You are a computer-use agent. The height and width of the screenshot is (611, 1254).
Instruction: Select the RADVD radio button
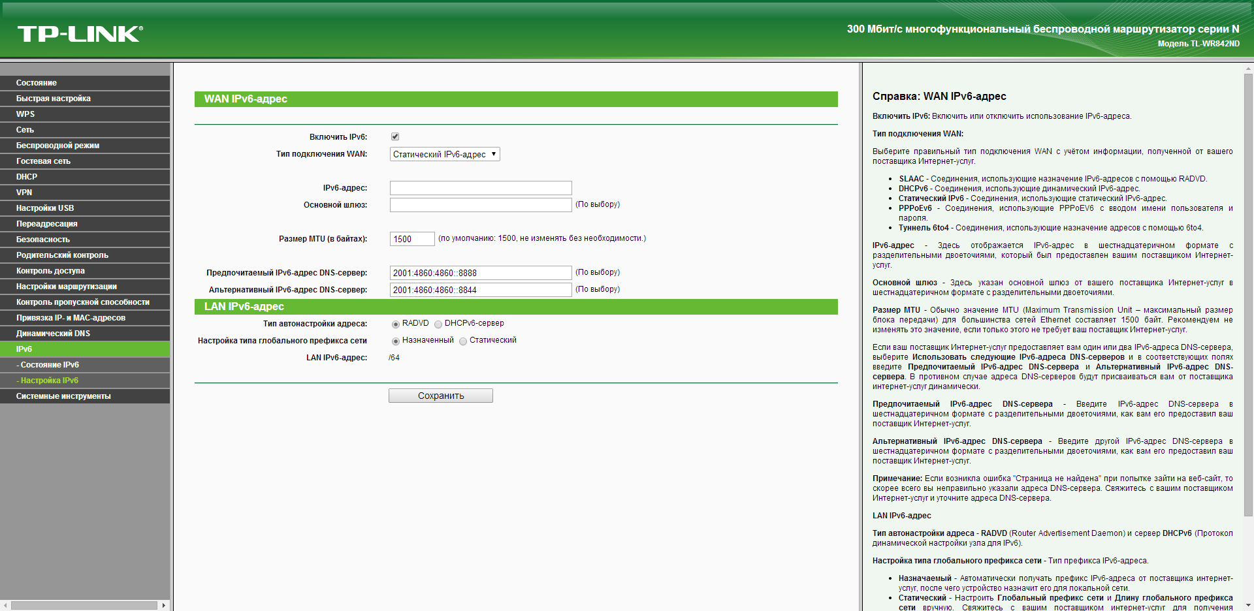[x=396, y=324]
